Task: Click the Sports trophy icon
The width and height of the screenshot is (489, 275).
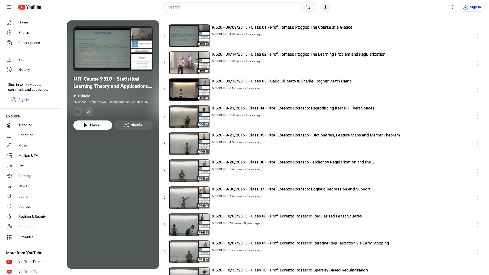Action: point(9,196)
